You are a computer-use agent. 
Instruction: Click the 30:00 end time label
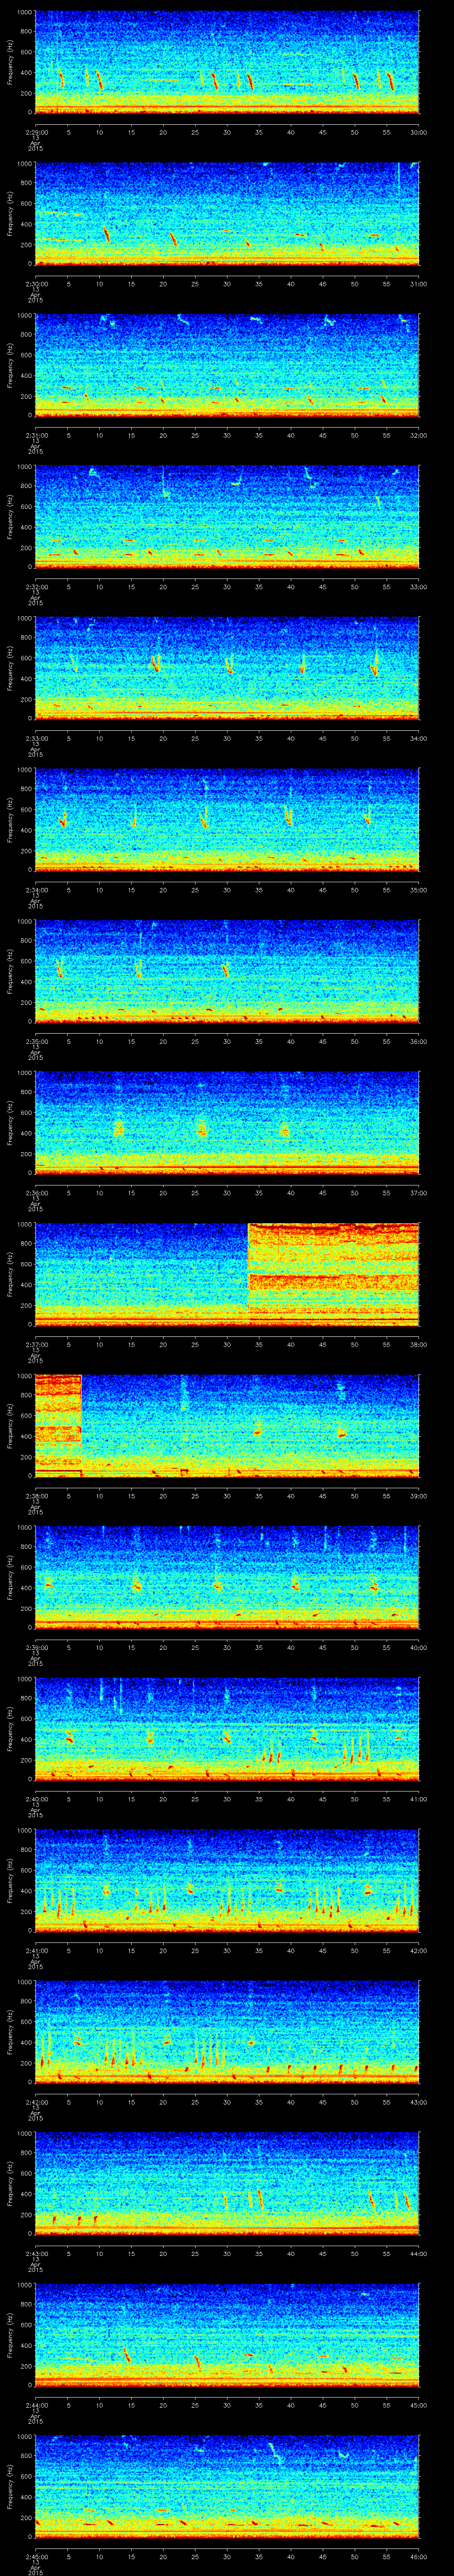pos(418,133)
